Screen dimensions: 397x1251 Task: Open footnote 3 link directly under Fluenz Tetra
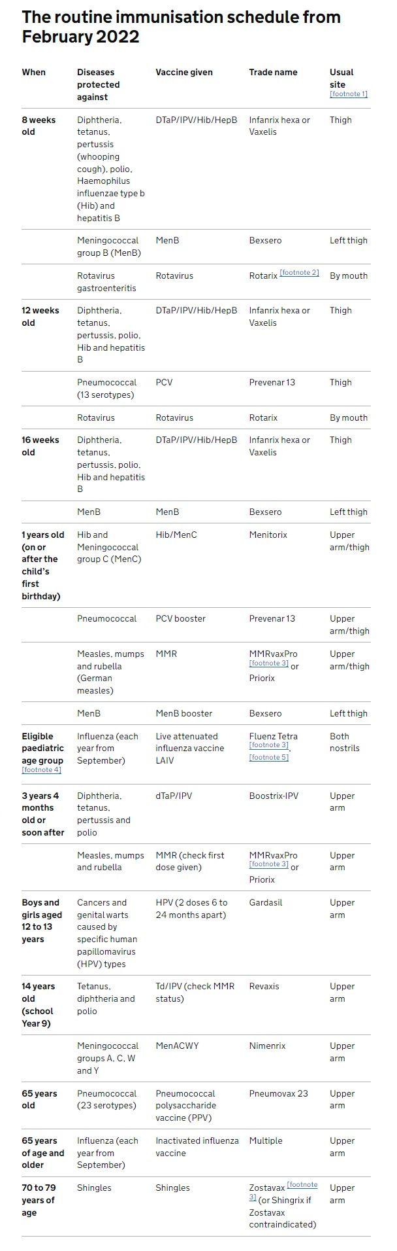[x=268, y=745]
